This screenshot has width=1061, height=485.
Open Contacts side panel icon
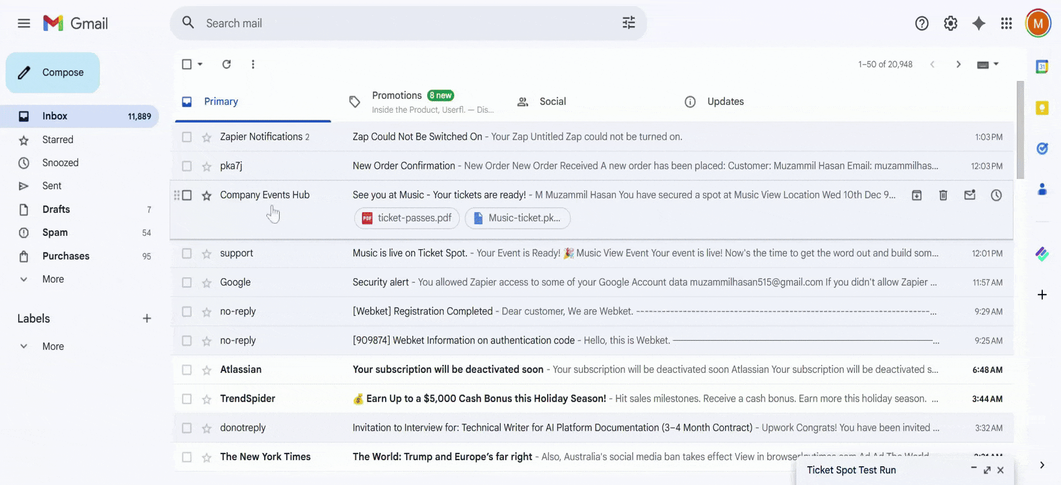pos(1042,189)
